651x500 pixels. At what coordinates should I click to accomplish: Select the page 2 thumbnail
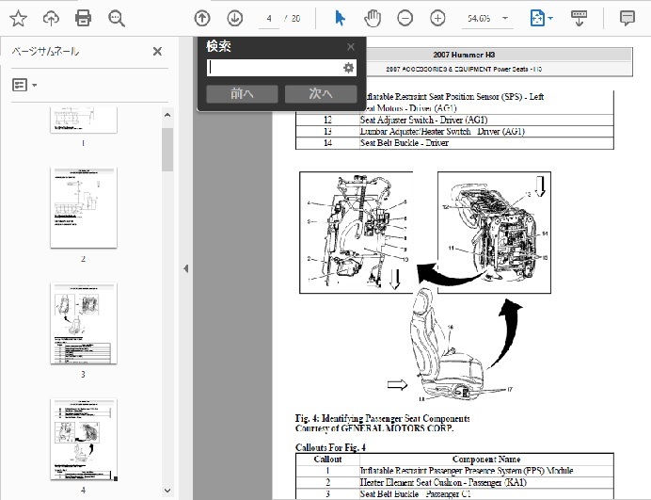click(84, 208)
